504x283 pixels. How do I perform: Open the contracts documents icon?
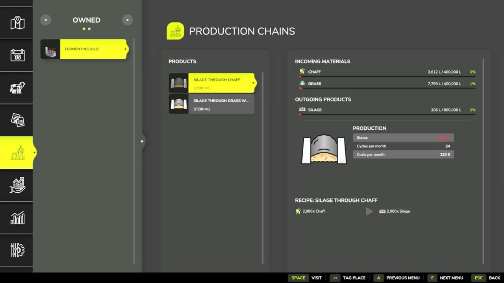tap(17, 120)
